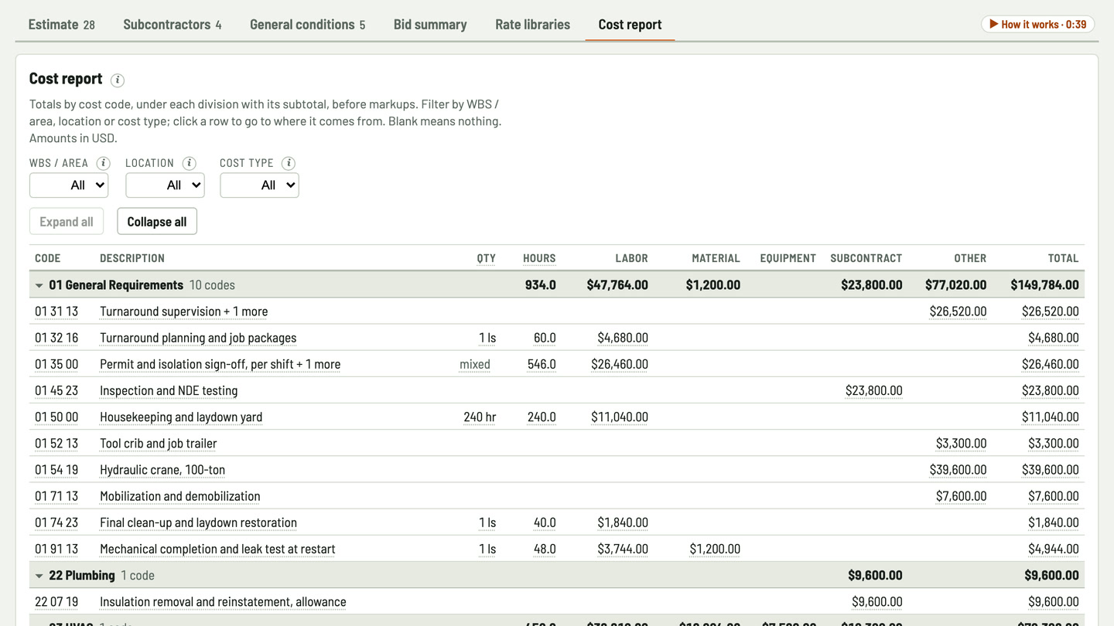The width and height of the screenshot is (1114, 626).
Task: Click the 546.0 hours value
Action: coord(542,364)
